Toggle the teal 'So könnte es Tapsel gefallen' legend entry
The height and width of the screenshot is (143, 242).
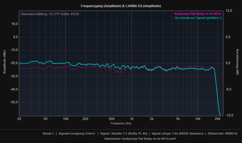pos(197,18)
